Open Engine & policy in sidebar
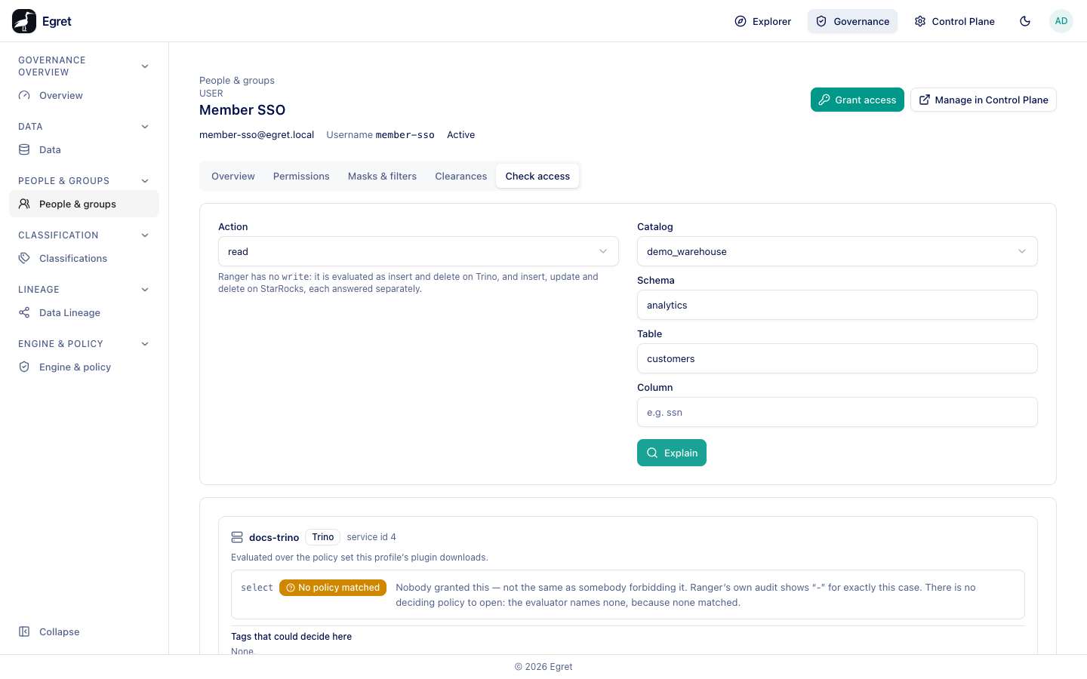This screenshot has width=1087, height=679. 84,367
